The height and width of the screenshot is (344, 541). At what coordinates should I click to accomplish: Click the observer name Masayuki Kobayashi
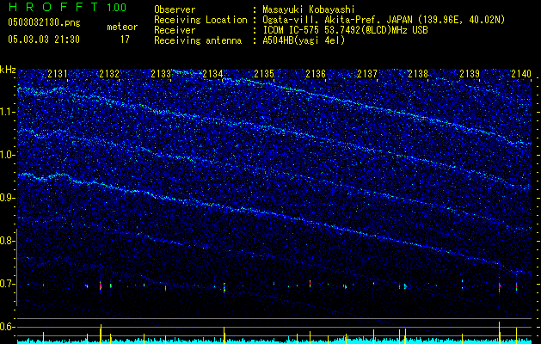(x=309, y=9)
